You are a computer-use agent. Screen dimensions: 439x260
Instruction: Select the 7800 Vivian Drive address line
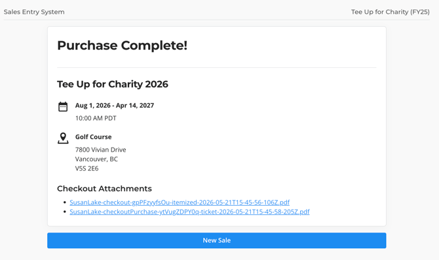(100, 150)
